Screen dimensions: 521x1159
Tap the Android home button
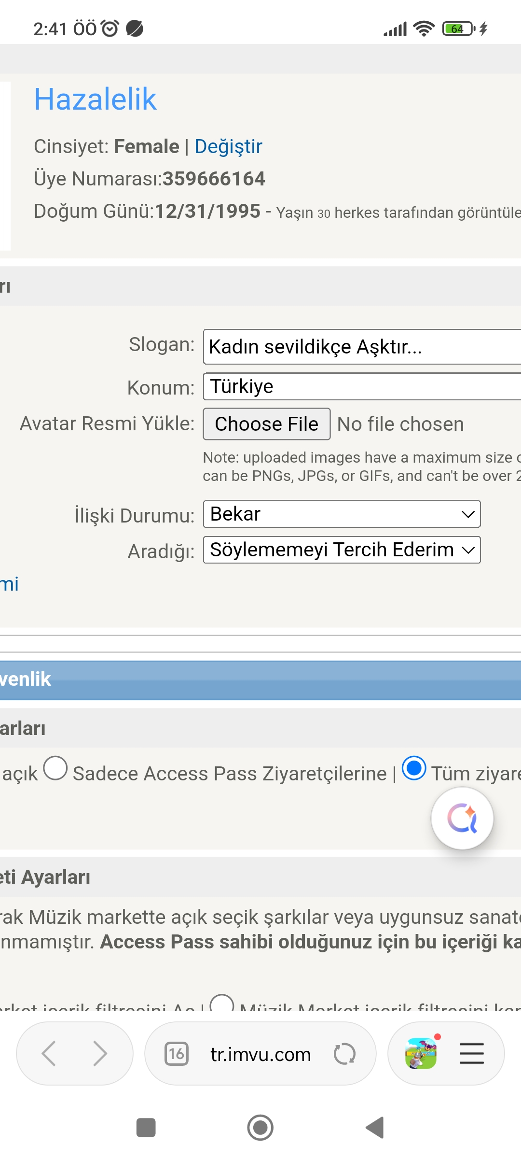[260, 1128]
